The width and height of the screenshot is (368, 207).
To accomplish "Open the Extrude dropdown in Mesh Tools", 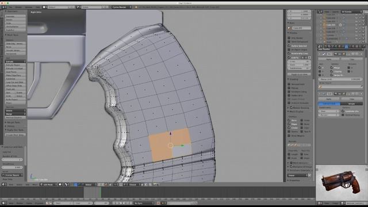I will tap(16, 62).
